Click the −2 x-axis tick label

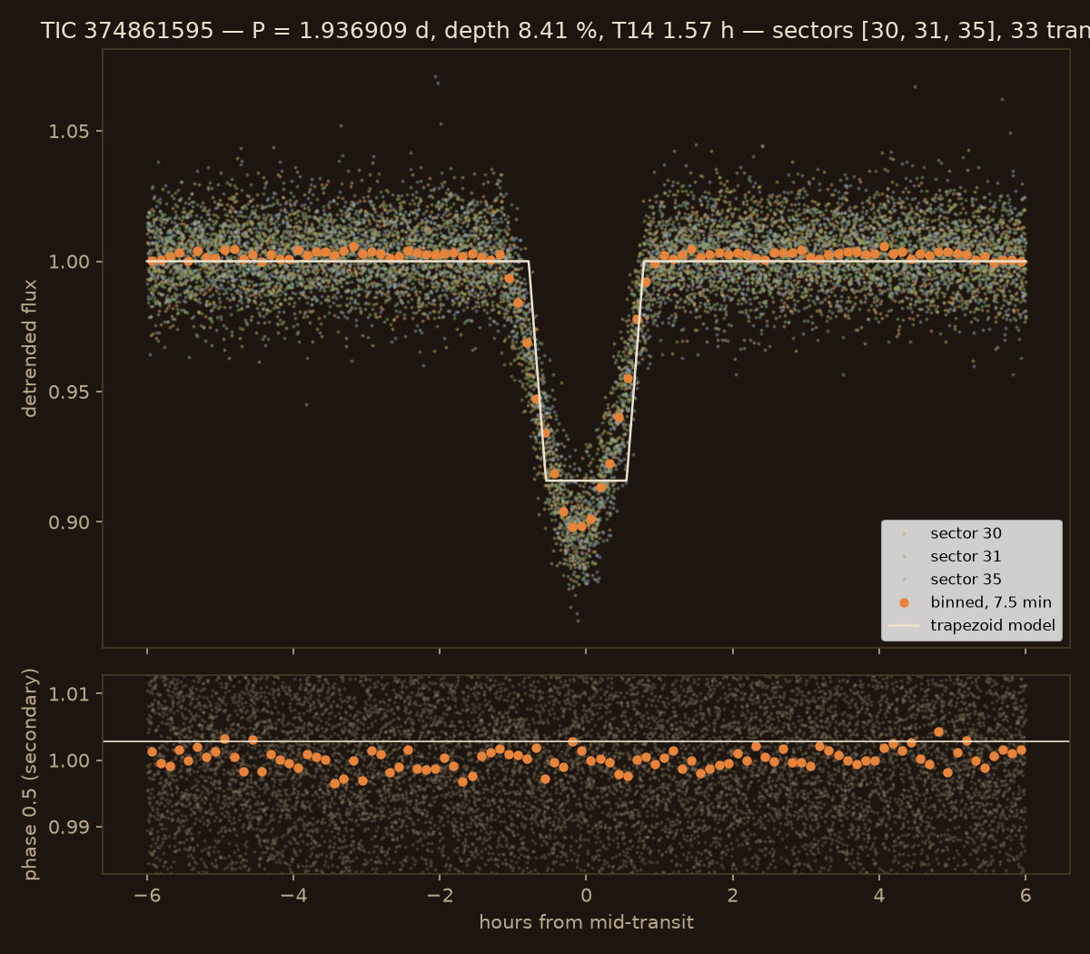[440, 897]
